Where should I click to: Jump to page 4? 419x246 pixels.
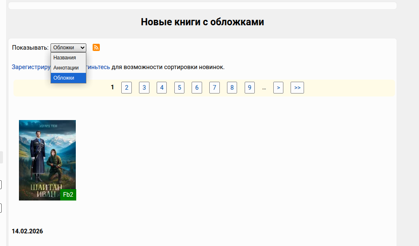coord(162,88)
